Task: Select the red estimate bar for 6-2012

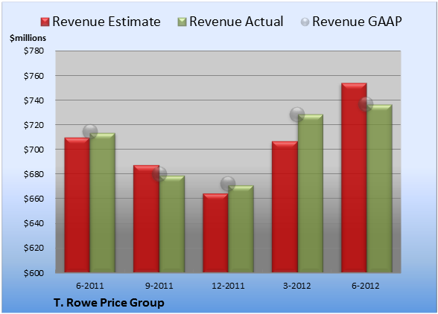Action: point(354,178)
